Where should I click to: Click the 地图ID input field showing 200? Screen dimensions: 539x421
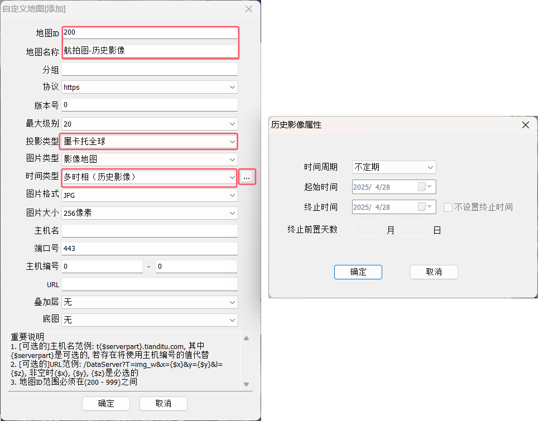click(x=150, y=33)
